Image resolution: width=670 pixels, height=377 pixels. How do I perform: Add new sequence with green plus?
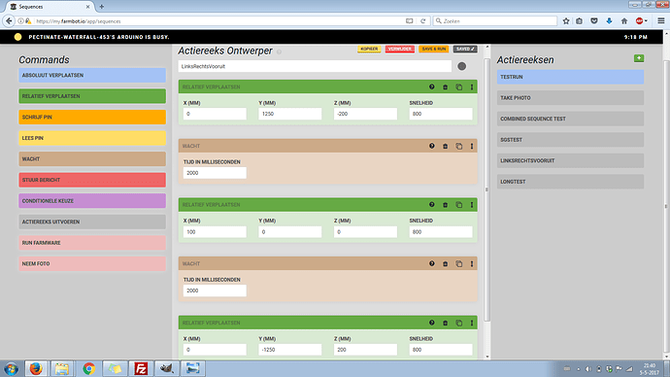click(639, 58)
